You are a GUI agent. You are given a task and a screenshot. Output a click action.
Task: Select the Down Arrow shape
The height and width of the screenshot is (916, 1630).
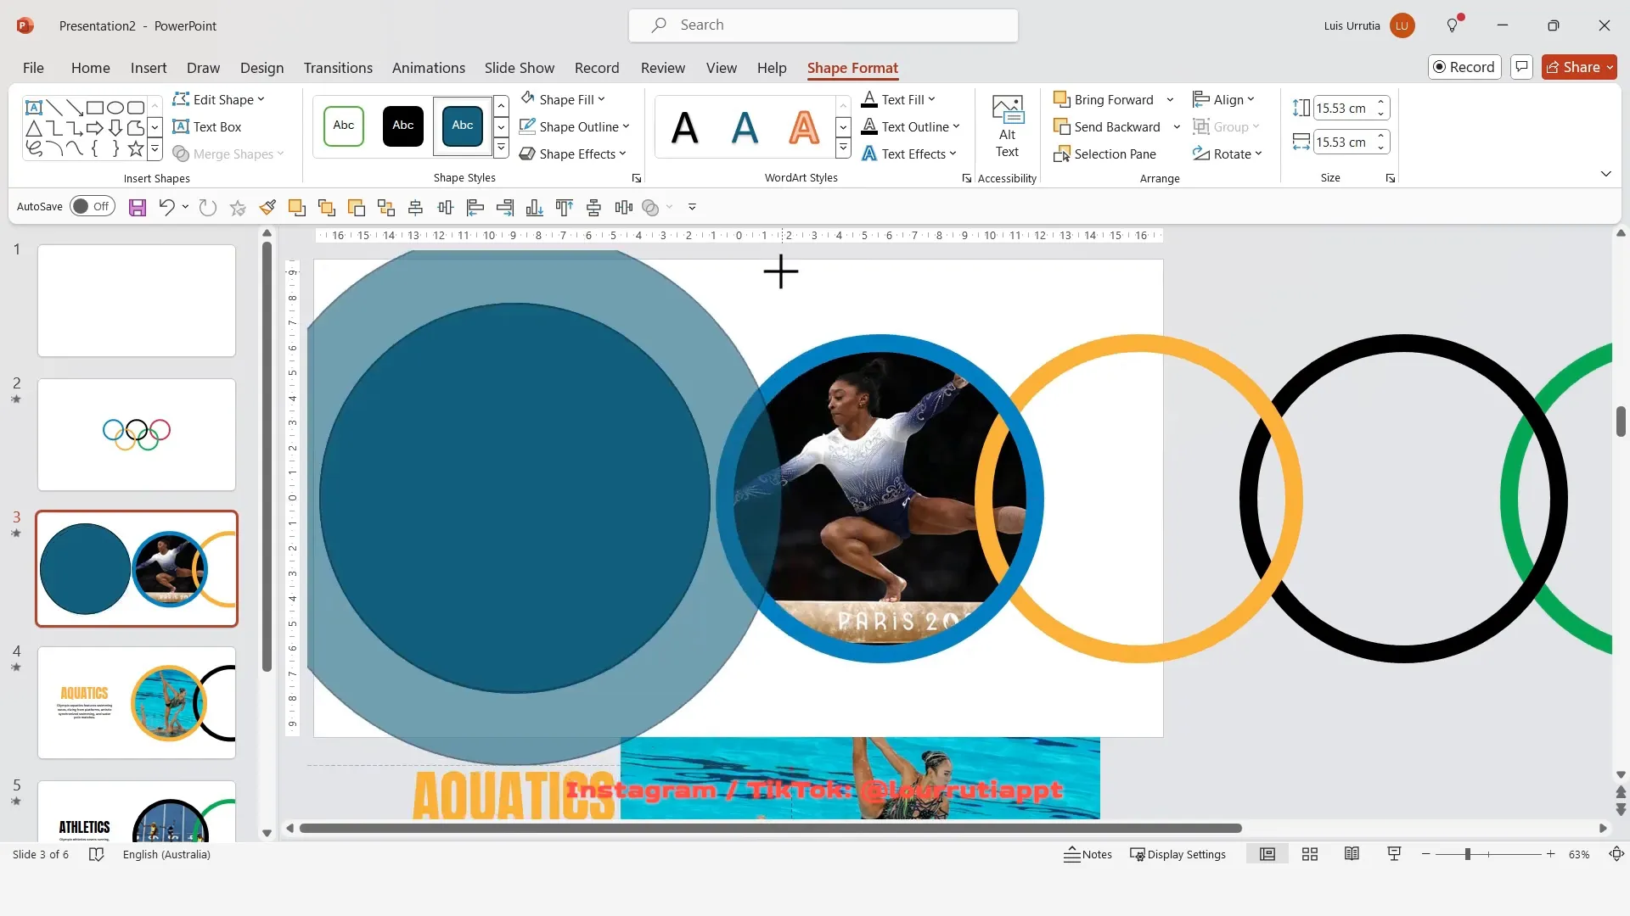coord(115,128)
